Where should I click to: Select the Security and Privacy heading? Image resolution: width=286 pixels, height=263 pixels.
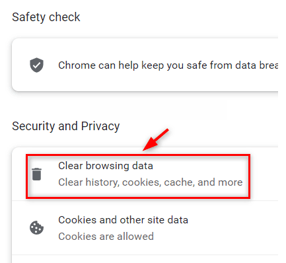(66, 126)
